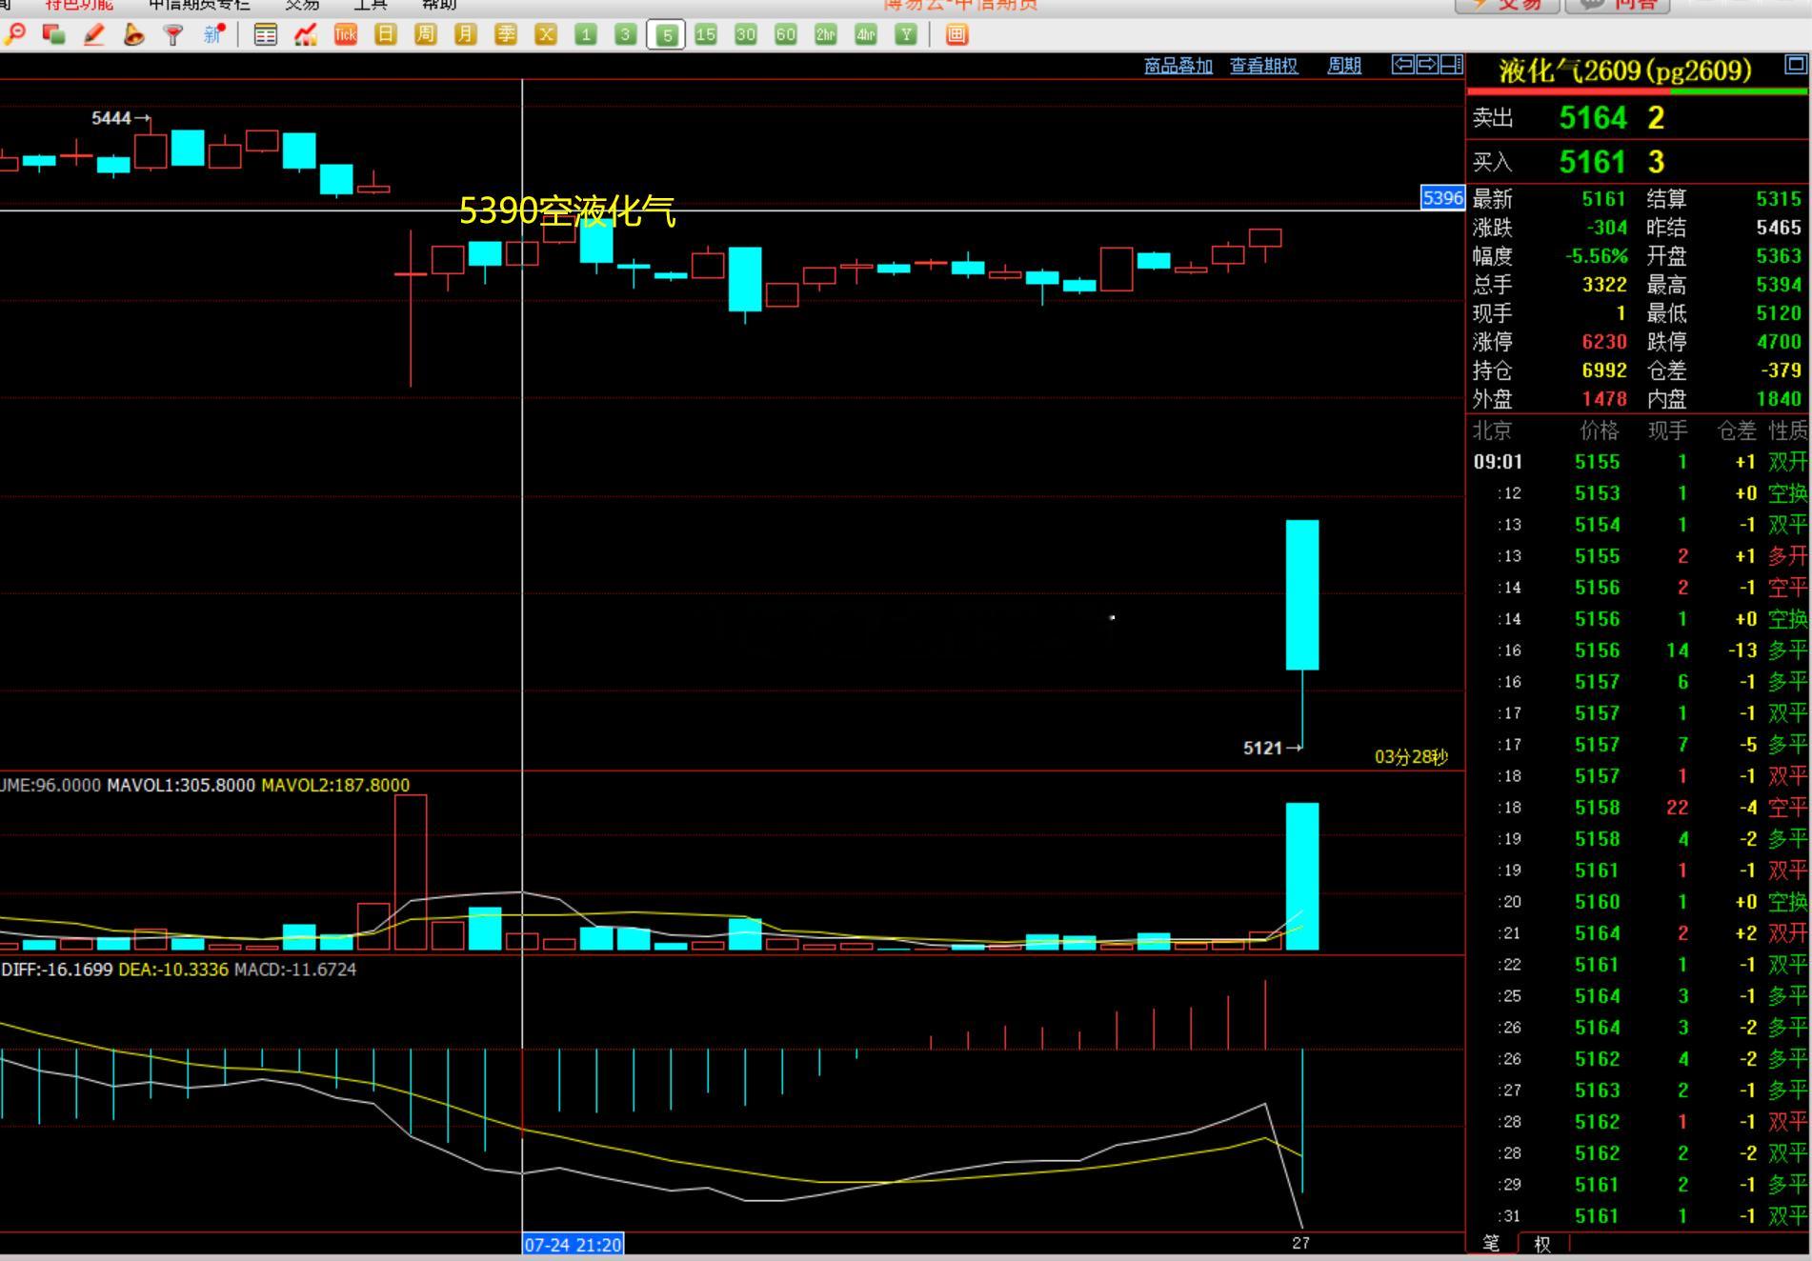Select the 60-minute period button
Viewport: 1812px width, 1261px height.
coord(786,35)
